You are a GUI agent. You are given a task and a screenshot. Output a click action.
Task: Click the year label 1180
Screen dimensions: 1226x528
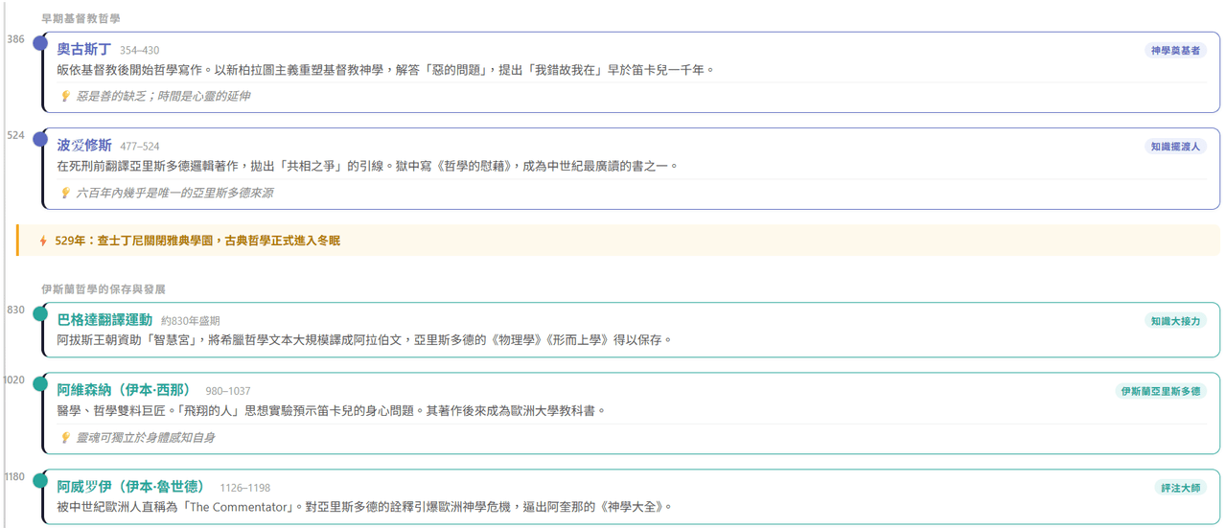[13, 476]
